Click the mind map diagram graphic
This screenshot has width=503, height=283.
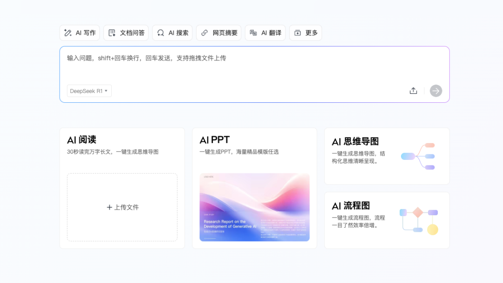click(418, 156)
